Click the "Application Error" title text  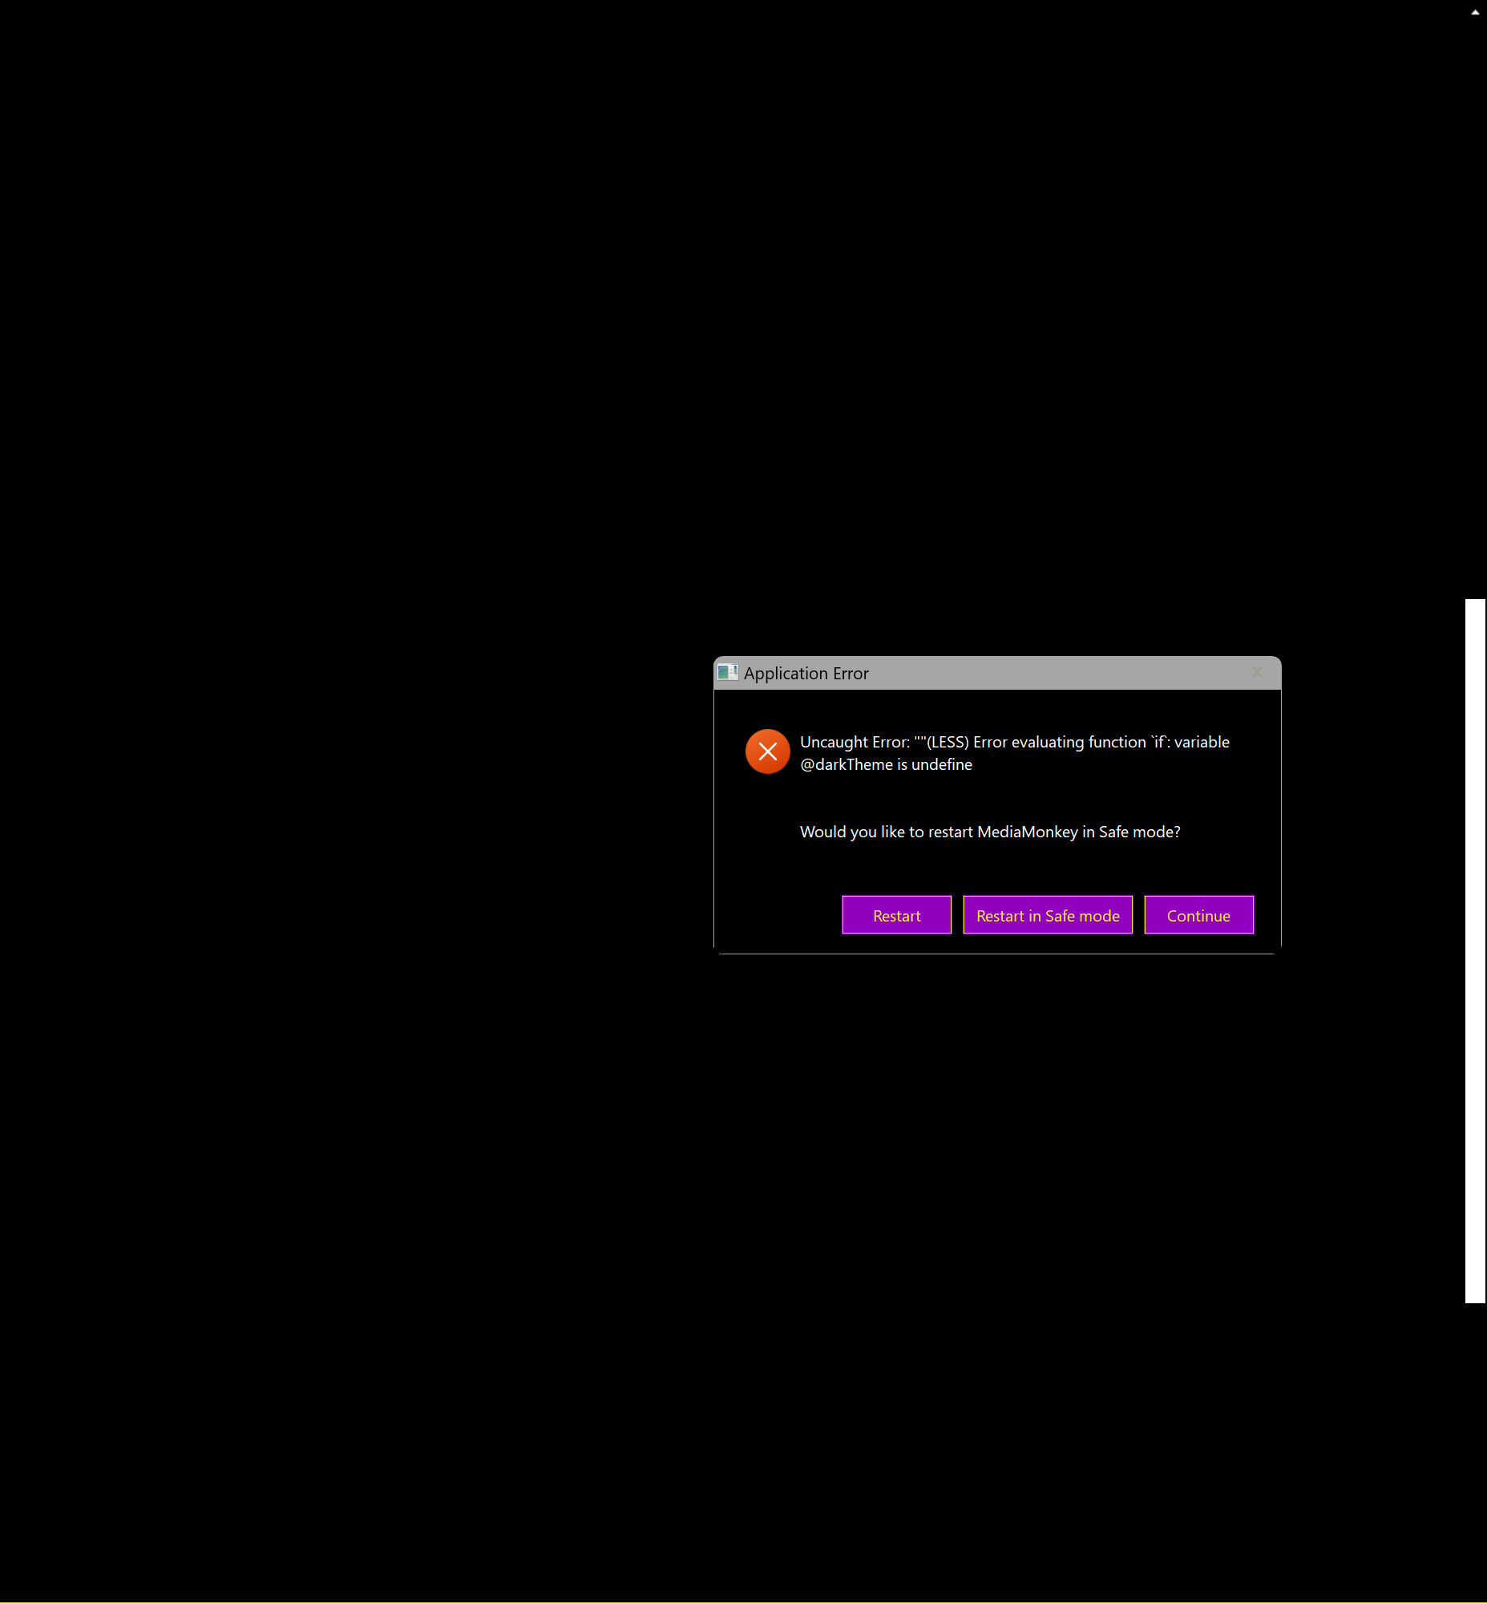[x=806, y=673]
